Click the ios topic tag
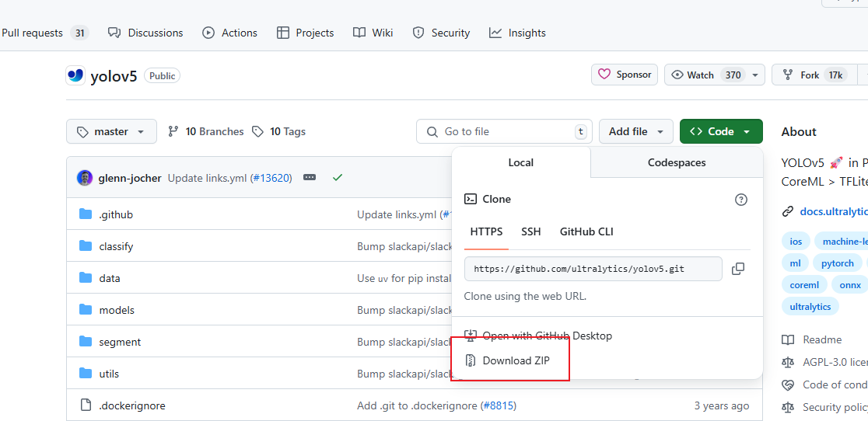The image size is (868, 421). [x=796, y=242]
